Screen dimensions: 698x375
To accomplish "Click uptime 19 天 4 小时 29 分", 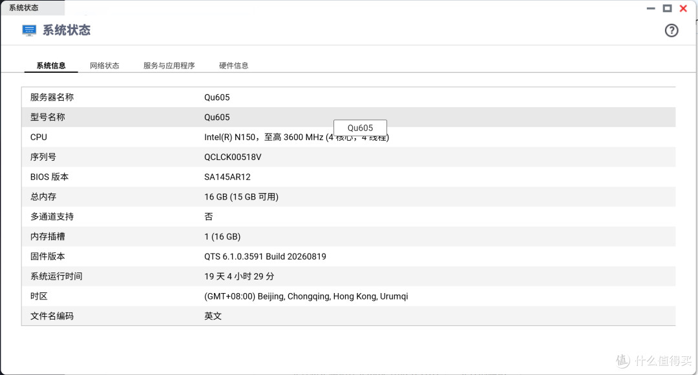I will click(240, 276).
